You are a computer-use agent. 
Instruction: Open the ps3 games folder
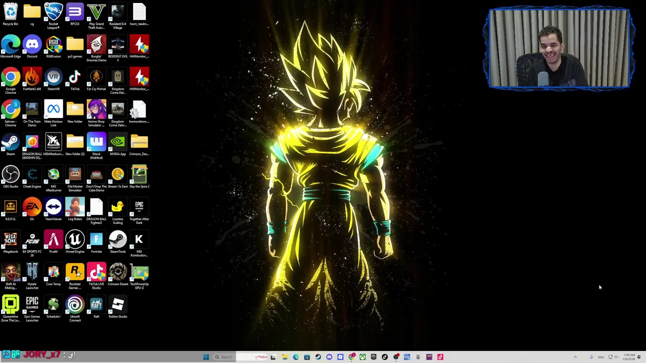[75, 47]
